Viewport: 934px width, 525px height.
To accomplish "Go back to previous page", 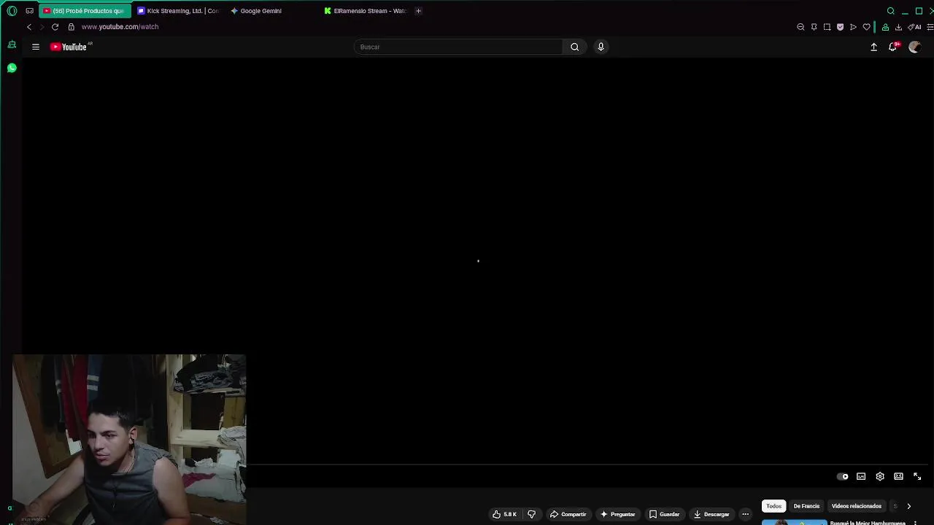I will (x=29, y=27).
